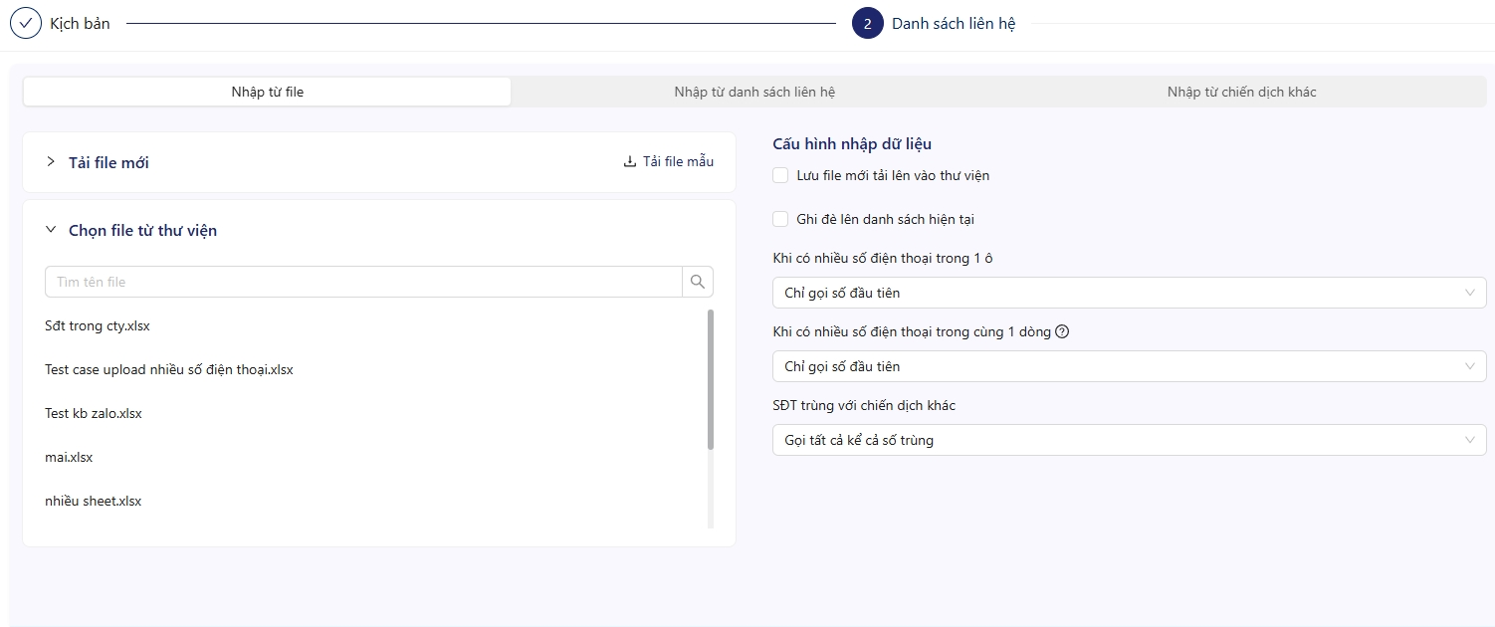Click the Cấu hình nhập dữ liệu heading
The height and width of the screenshot is (627, 1495).
[852, 144]
